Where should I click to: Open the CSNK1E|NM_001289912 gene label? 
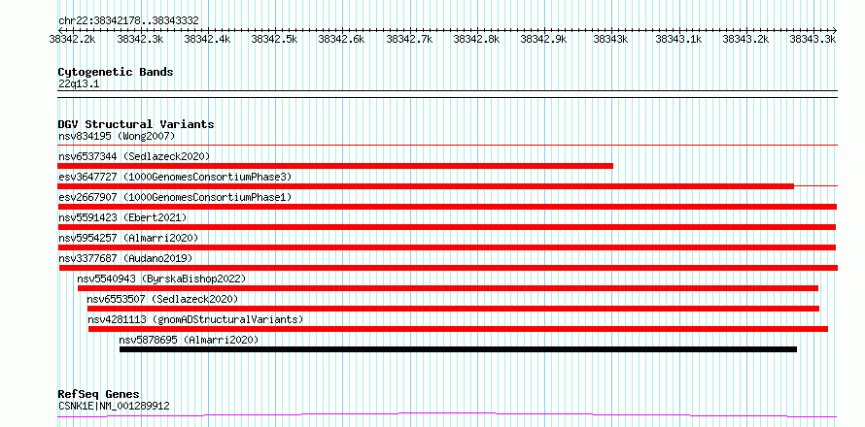pyautogui.click(x=114, y=406)
